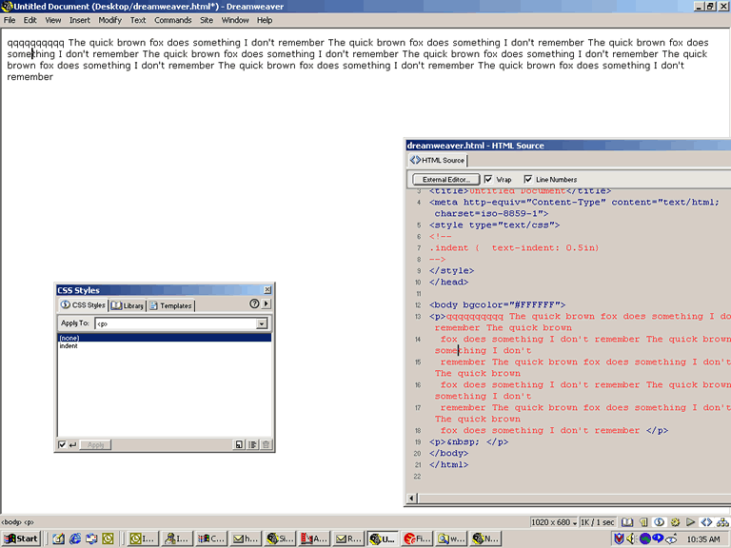Image resolution: width=731 pixels, height=548 pixels.
Task: Click the notepad-pencil quick launch icon
Action: tap(59, 538)
